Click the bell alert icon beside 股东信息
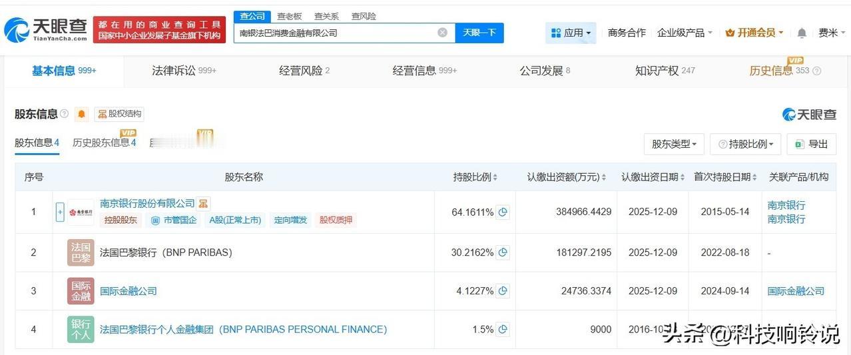 (81, 114)
